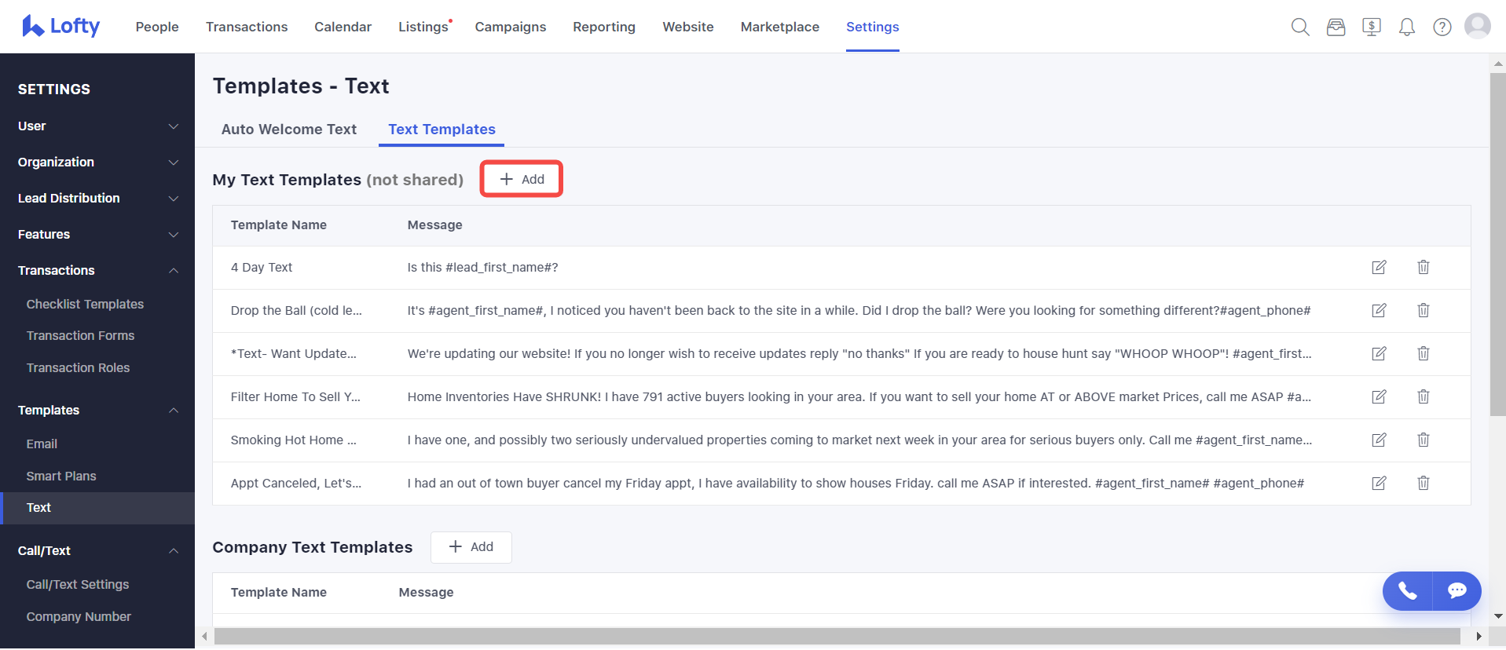This screenshot has height=650, width=1506.
Task: Open the Website menu
Action: click(688, 27)
